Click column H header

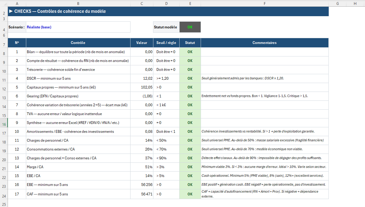[x=355, y=3]
